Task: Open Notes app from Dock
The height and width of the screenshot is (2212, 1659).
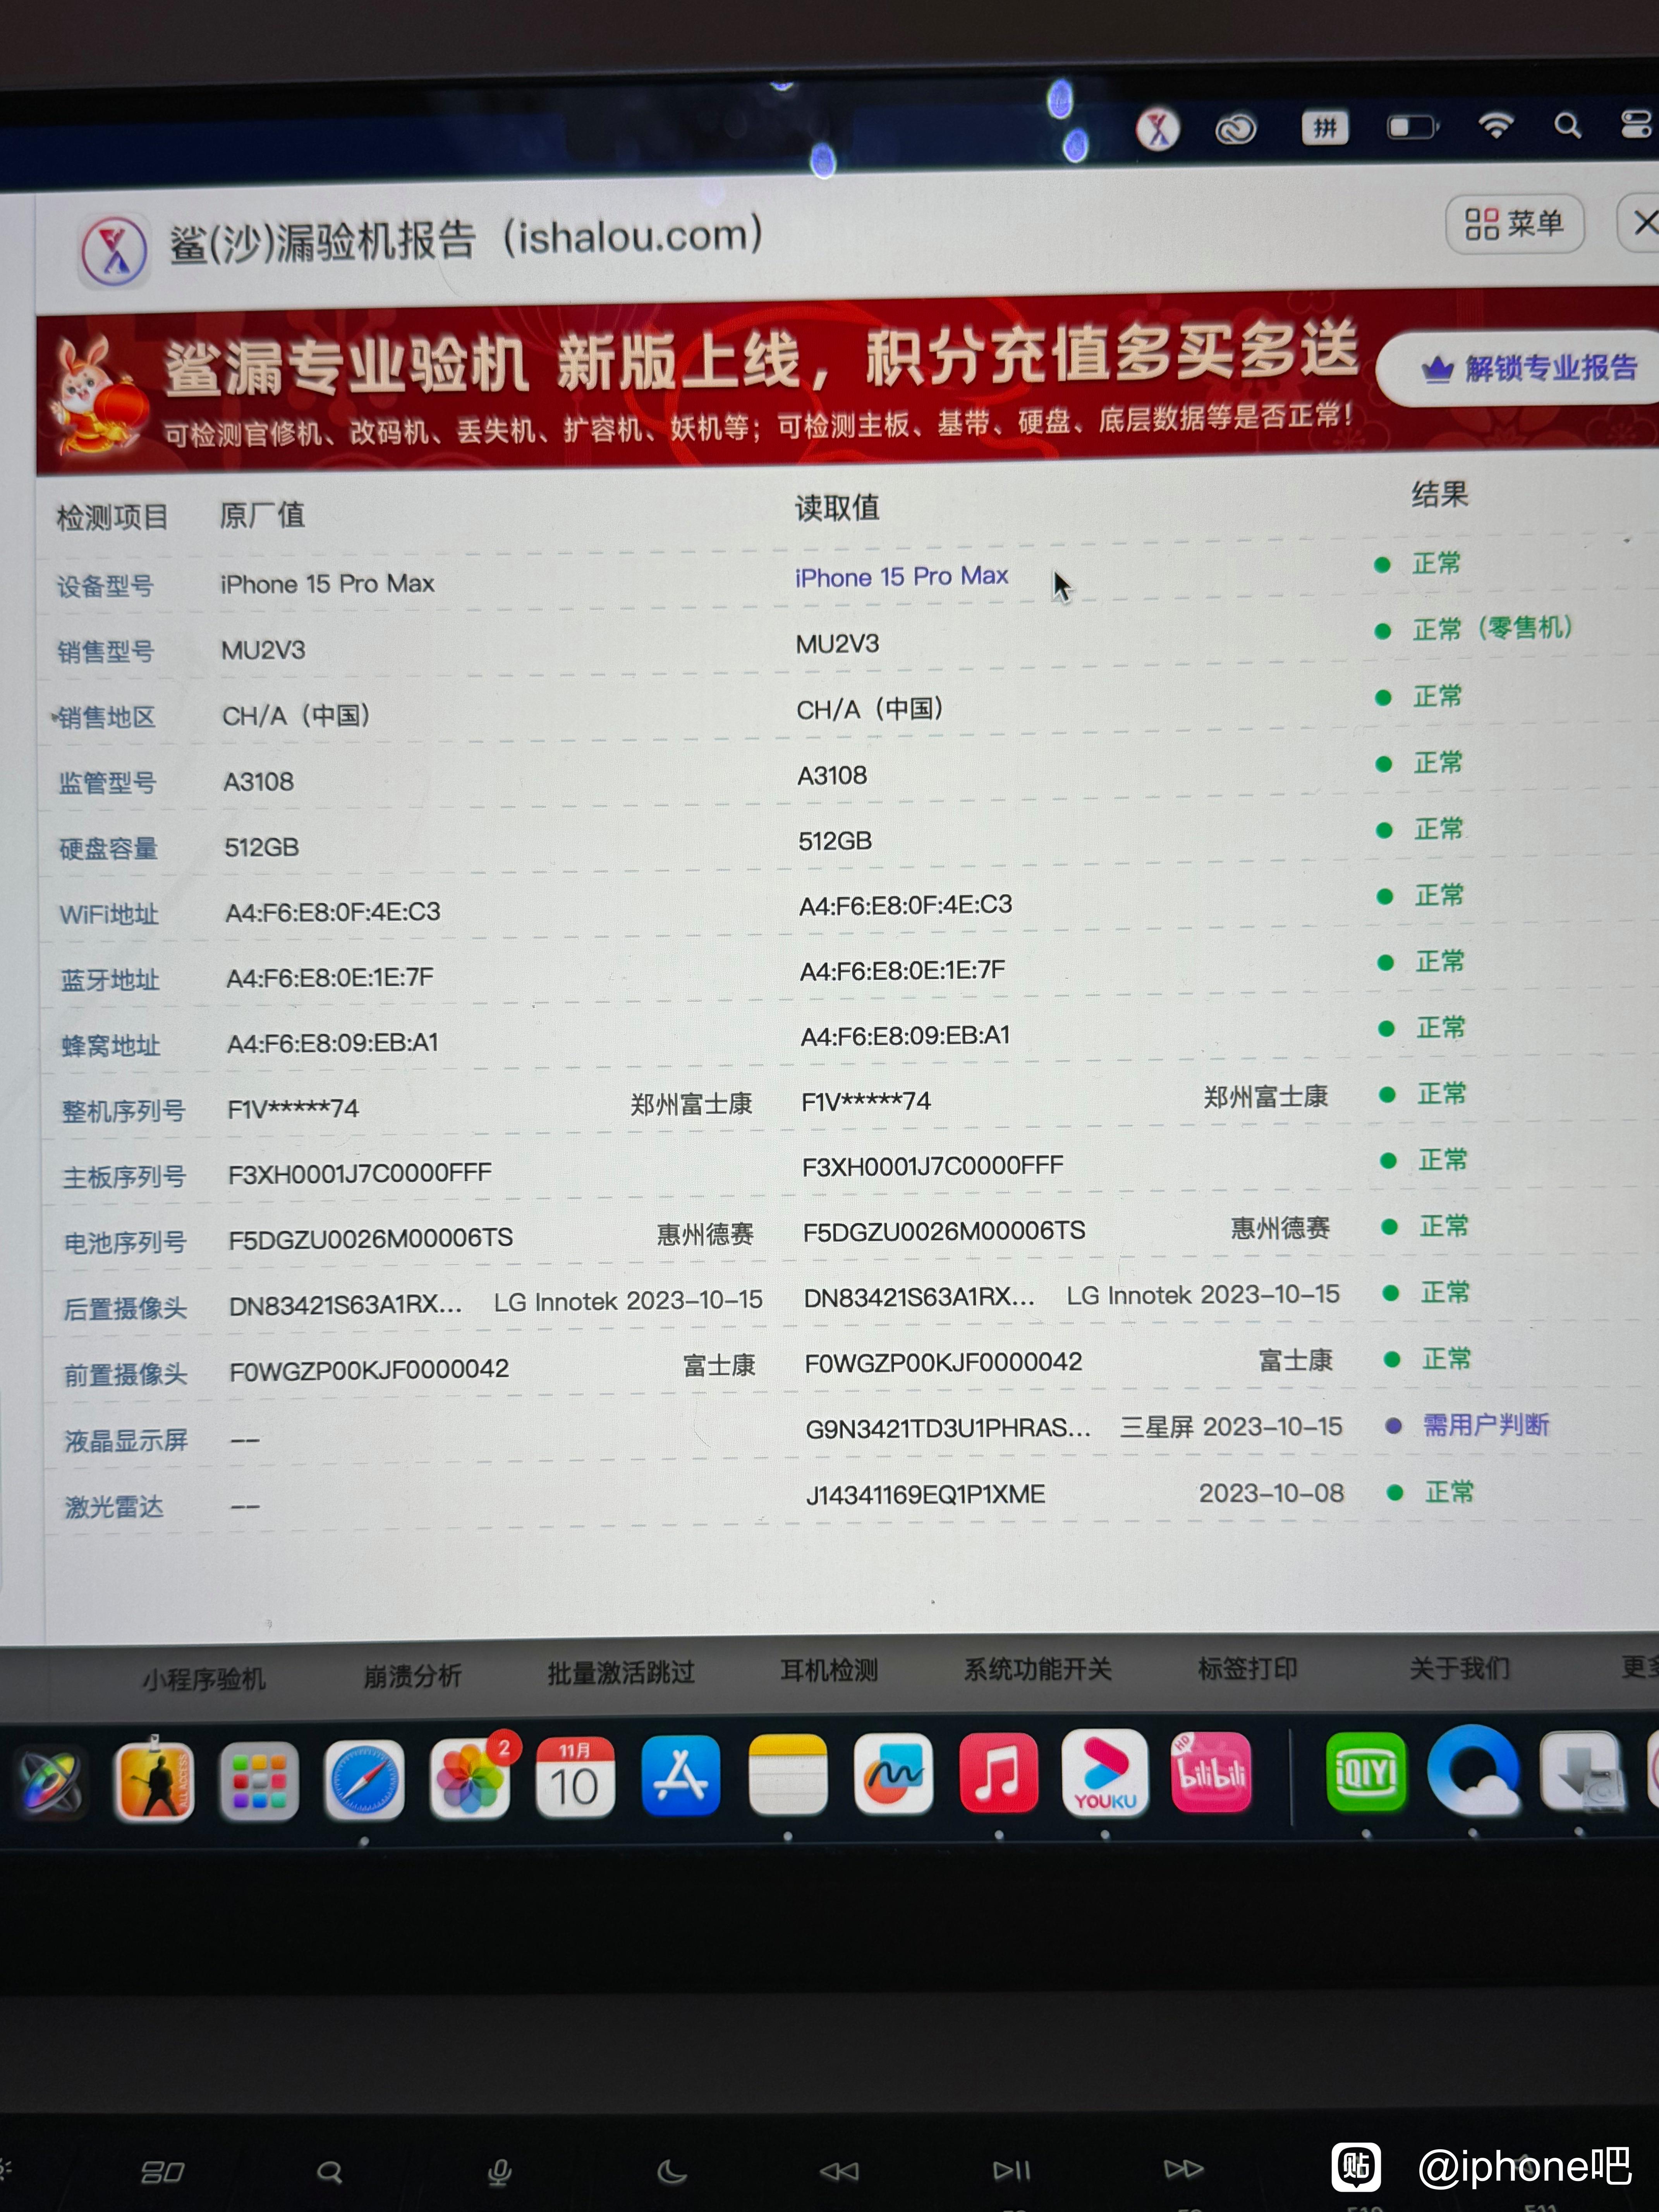Action: coord(788,1775)
